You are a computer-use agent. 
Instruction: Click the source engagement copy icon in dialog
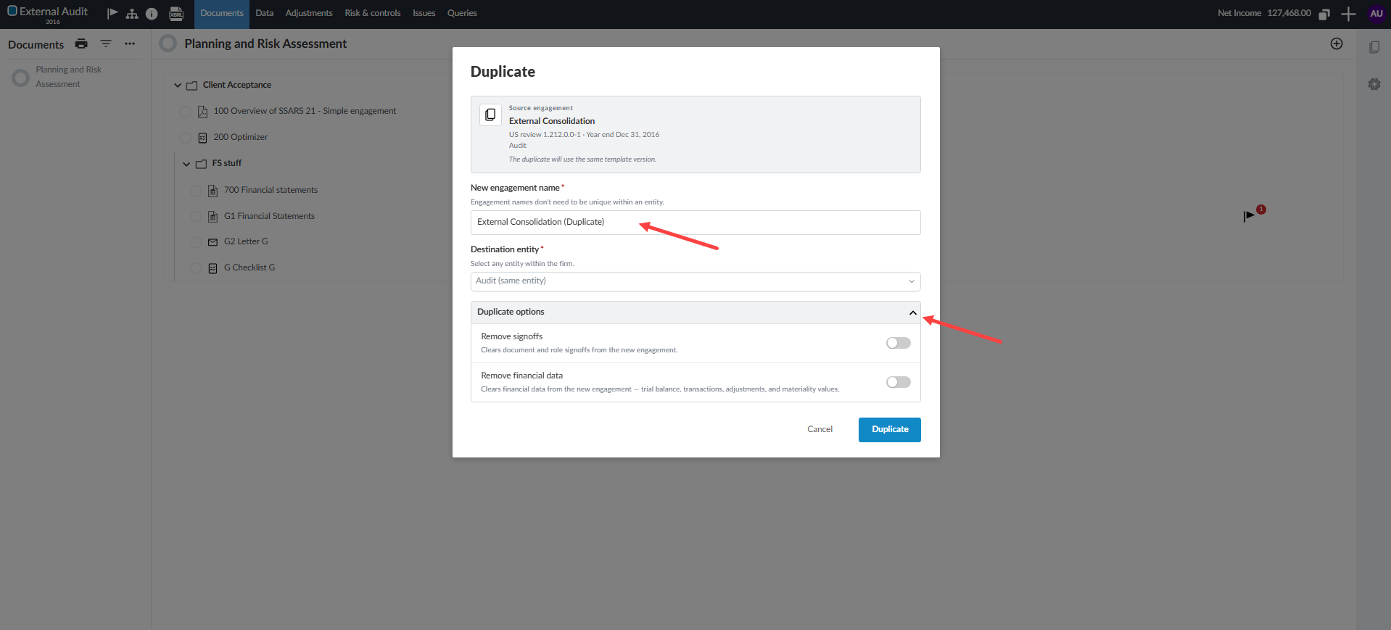point(490,115)
